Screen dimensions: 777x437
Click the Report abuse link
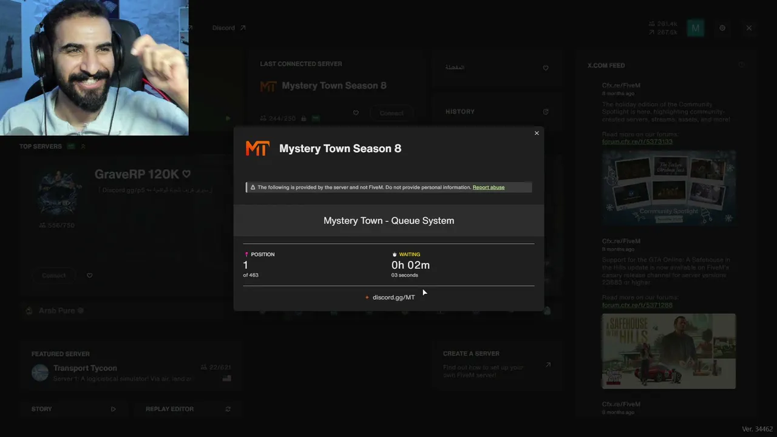coord(489,188)
